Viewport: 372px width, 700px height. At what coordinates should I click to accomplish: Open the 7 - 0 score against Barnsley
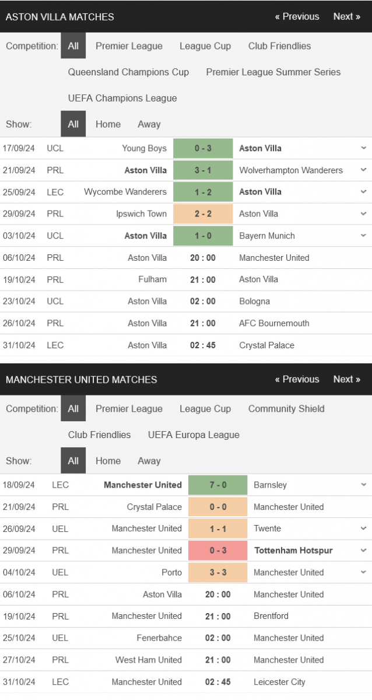[x=217, y=485]
